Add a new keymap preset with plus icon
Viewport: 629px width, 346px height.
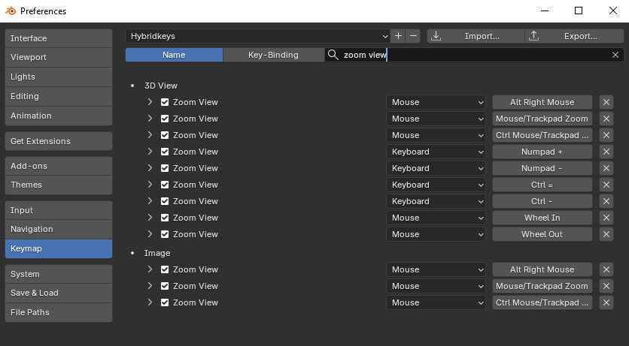point(398,36)
